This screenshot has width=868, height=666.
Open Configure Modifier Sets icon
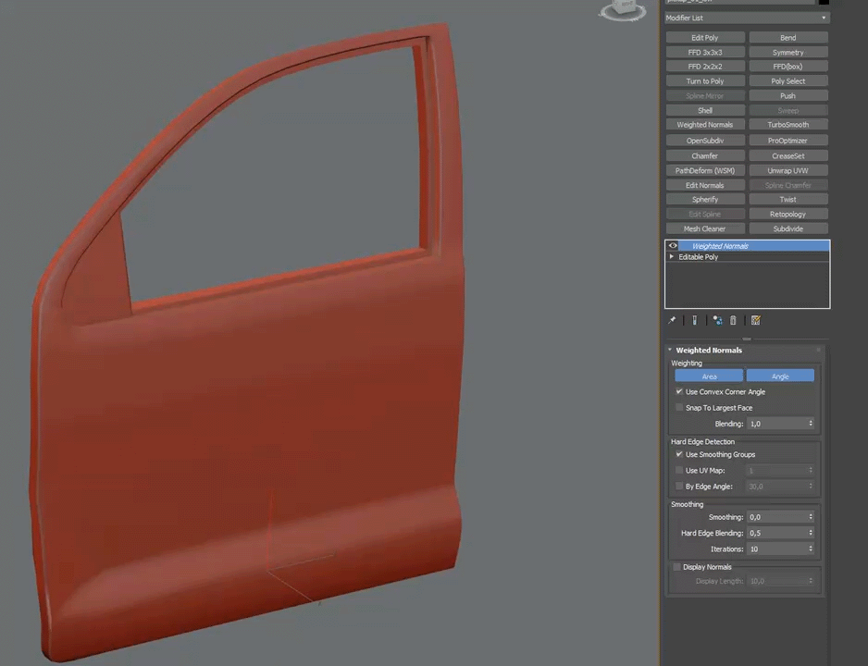[756, 320]
